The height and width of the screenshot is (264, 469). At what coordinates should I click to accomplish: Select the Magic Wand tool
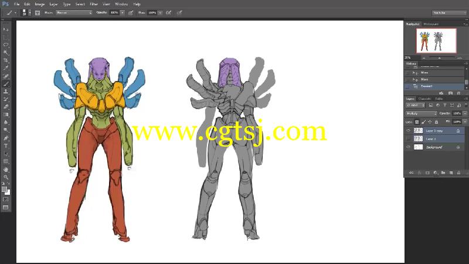pyautogui.click(x=6, y=53)
